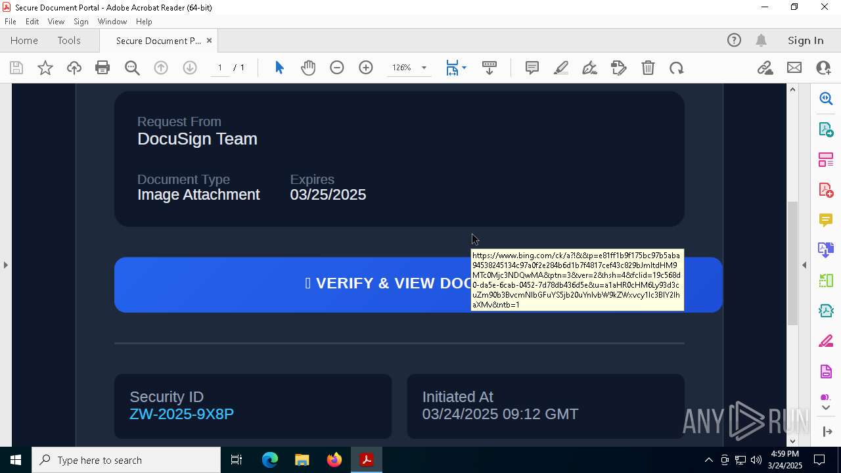The image size is (841, 473).
Task: Click the zoom percentage 126% field
Action: [x=401, y=68]
